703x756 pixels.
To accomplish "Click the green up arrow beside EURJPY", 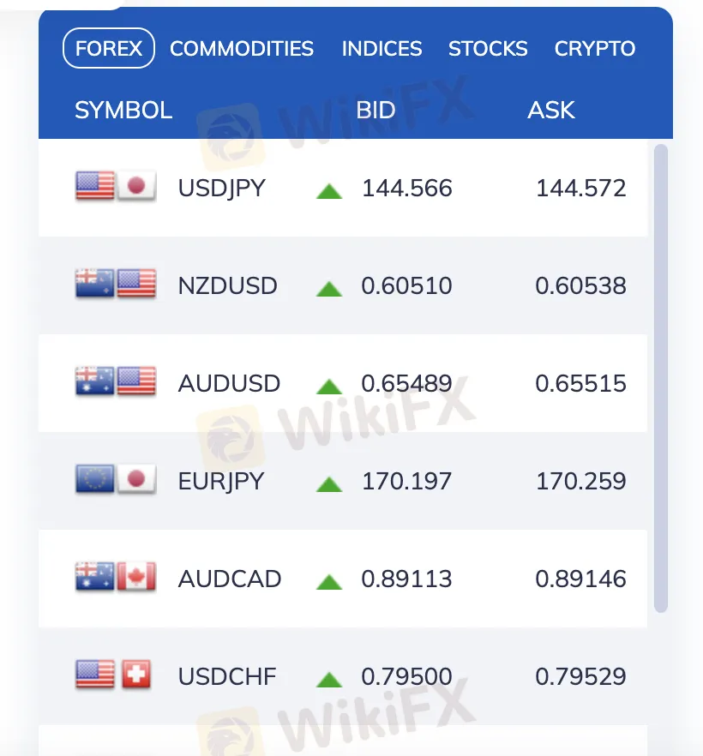I will [329, 483].
